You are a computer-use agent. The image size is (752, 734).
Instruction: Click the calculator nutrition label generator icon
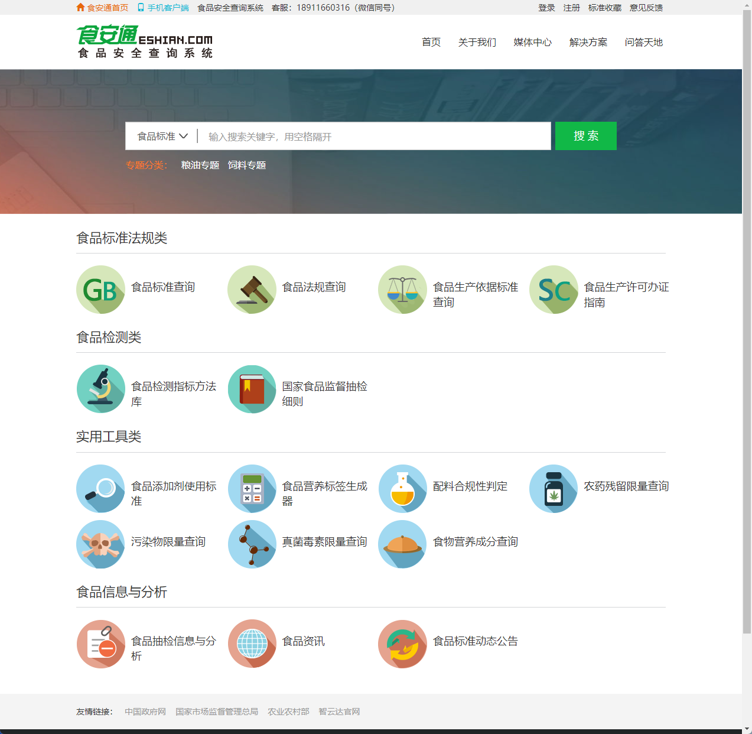252,489
